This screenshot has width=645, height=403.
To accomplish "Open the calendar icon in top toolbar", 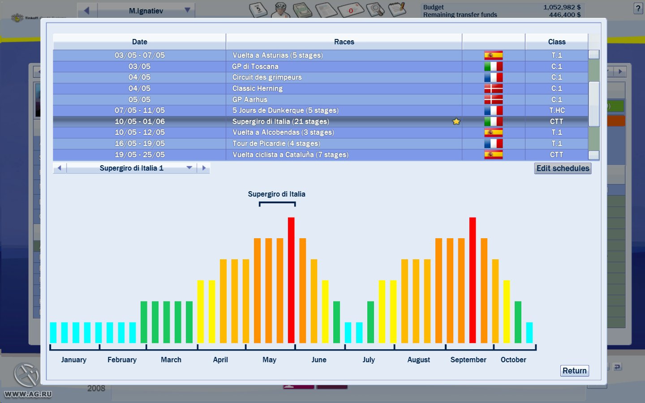I will pos(258,9).
